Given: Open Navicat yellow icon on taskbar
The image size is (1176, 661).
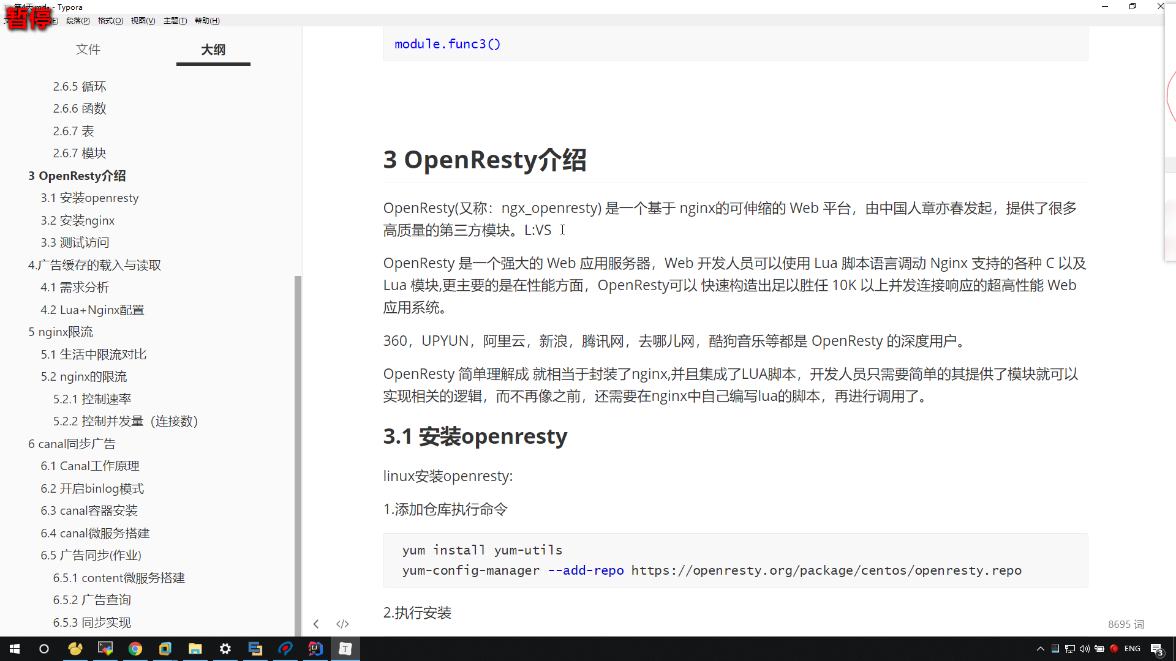Looking at the screenshot, I should 75,649.
